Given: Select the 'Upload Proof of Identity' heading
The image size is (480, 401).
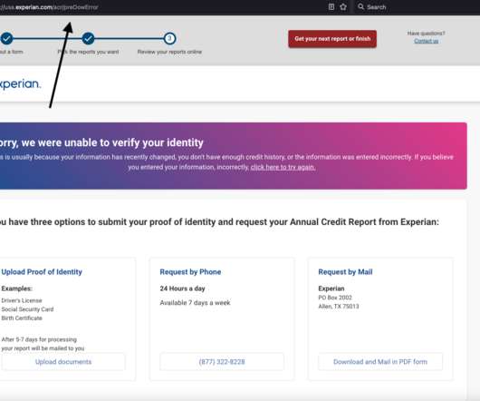Looking at the screenshot, I should click(42, 272).
